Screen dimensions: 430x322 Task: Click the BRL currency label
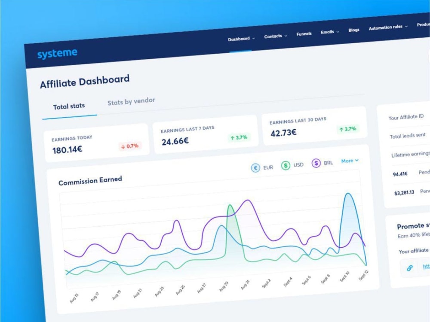(x=328, y=163)
